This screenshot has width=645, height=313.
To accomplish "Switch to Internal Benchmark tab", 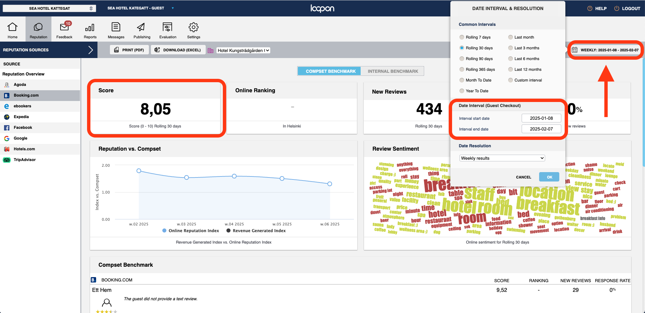I will point(393,71).
